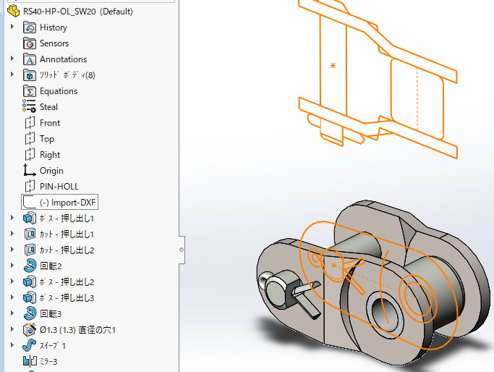Viewport: 494px width, 372px height.
Task: Select the Front plane icon
Action: click(30, 122)
